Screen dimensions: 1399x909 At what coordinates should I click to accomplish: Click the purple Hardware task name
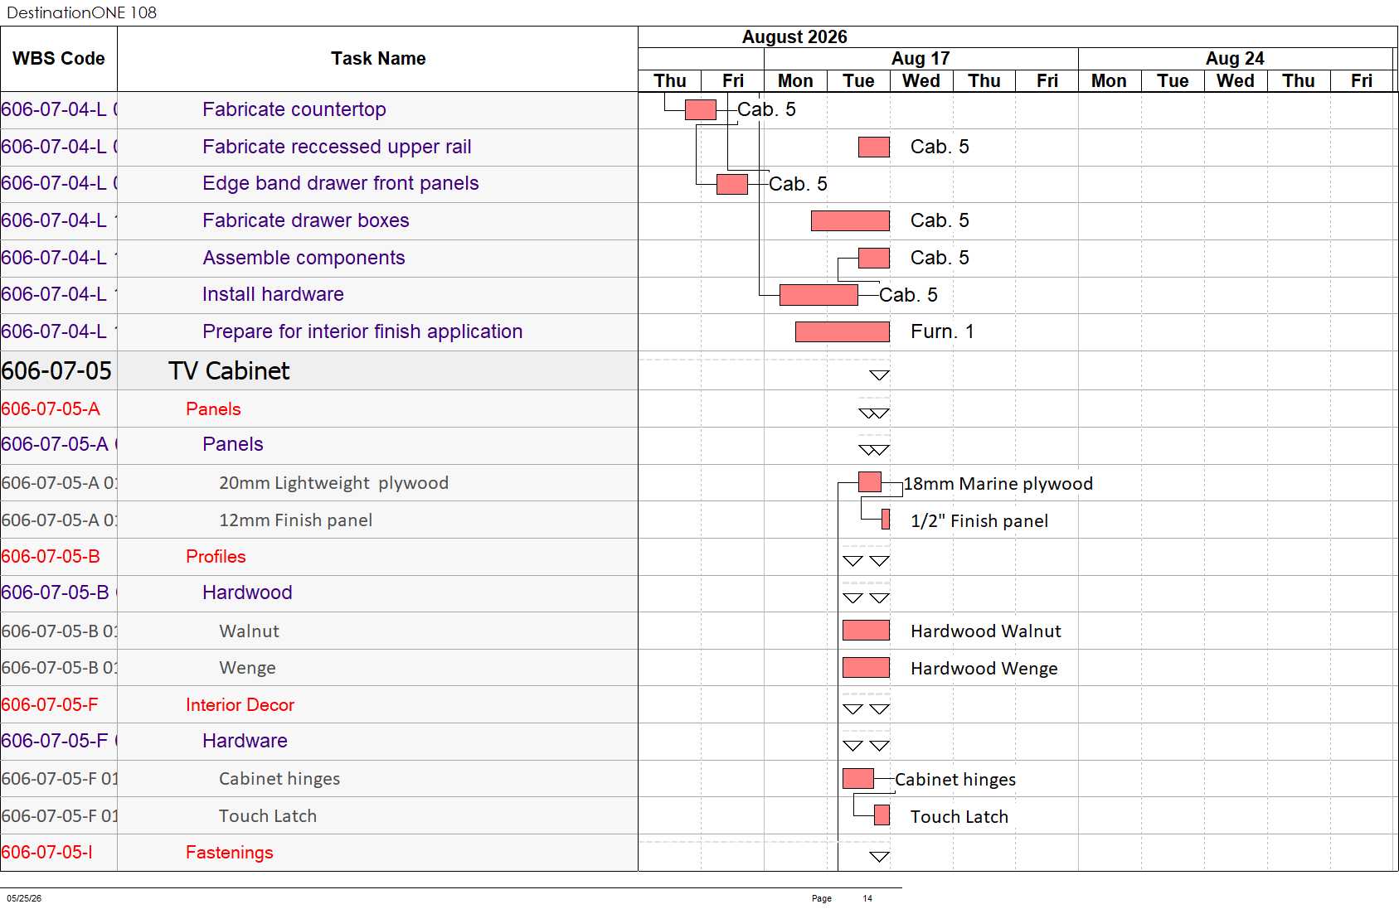tap(245, 741)
